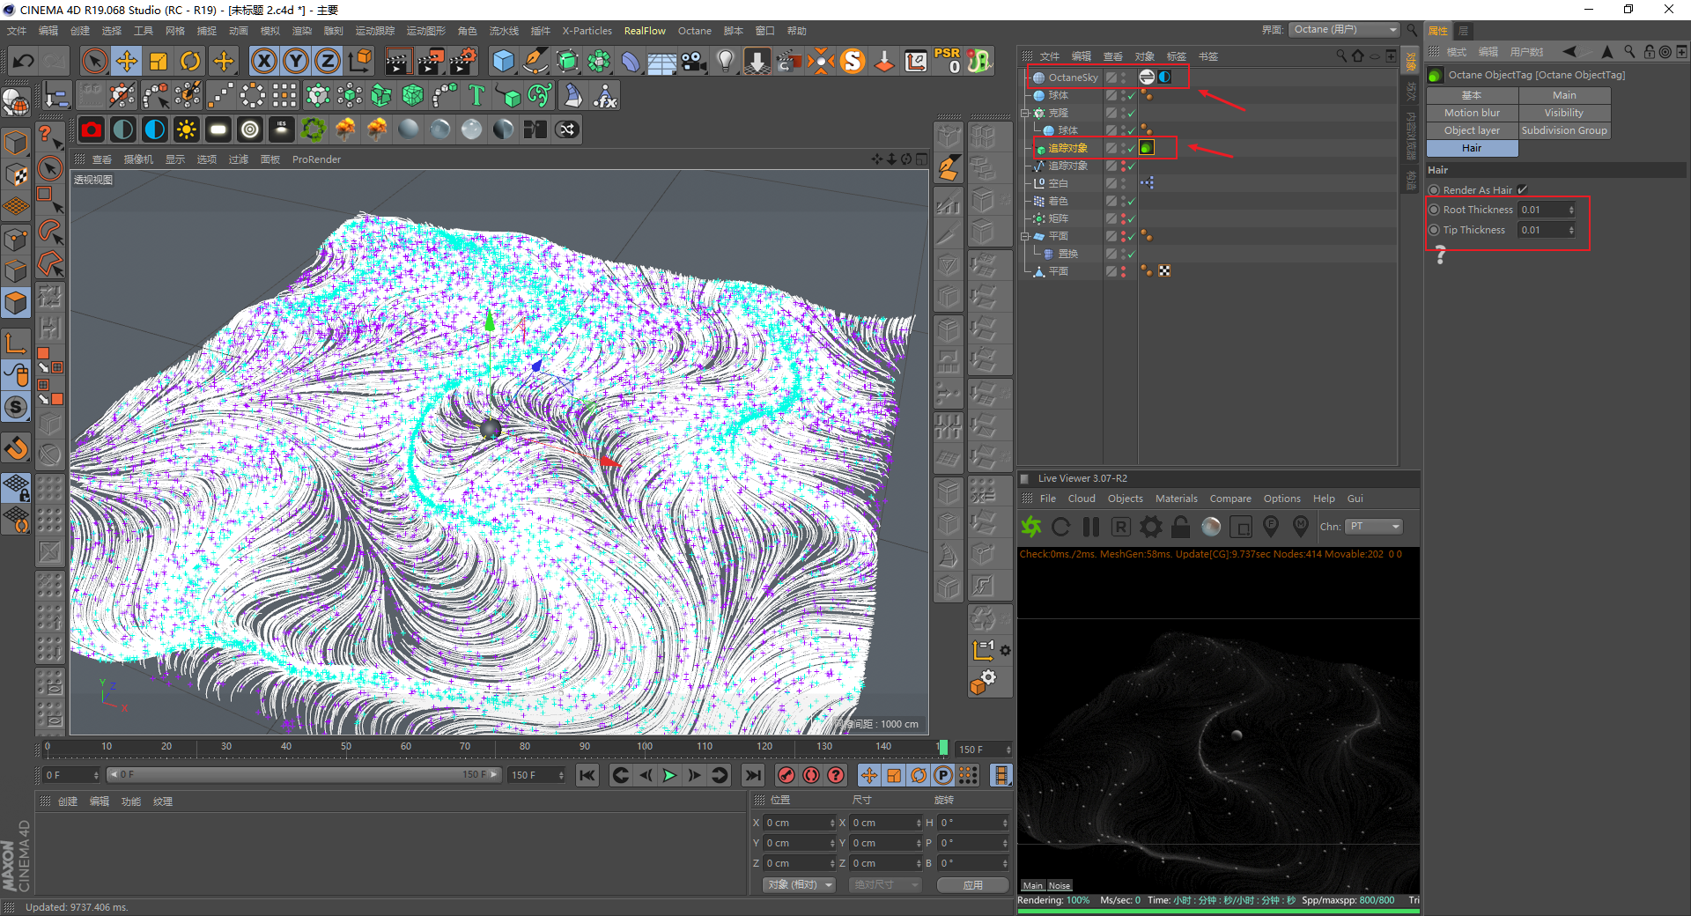The height and width of the screenshot is (916, 1691).
Task: Open the RealFlow menu
Action: tap(645, 31)
